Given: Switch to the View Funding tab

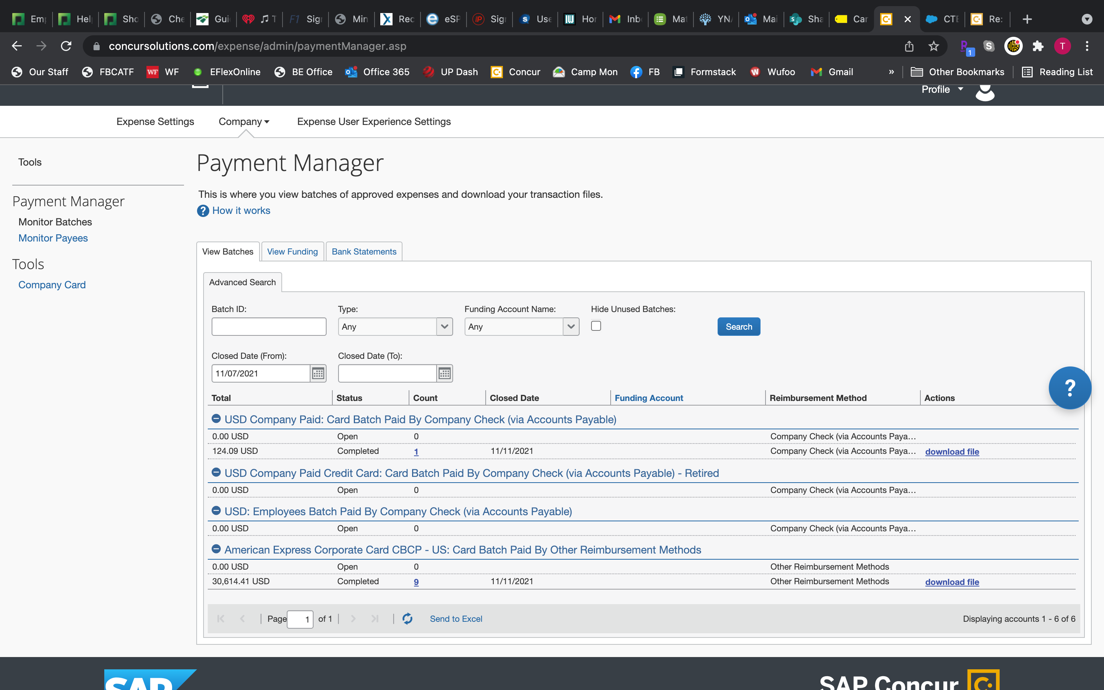Looking at the screenshot, I should coord(292,251).
